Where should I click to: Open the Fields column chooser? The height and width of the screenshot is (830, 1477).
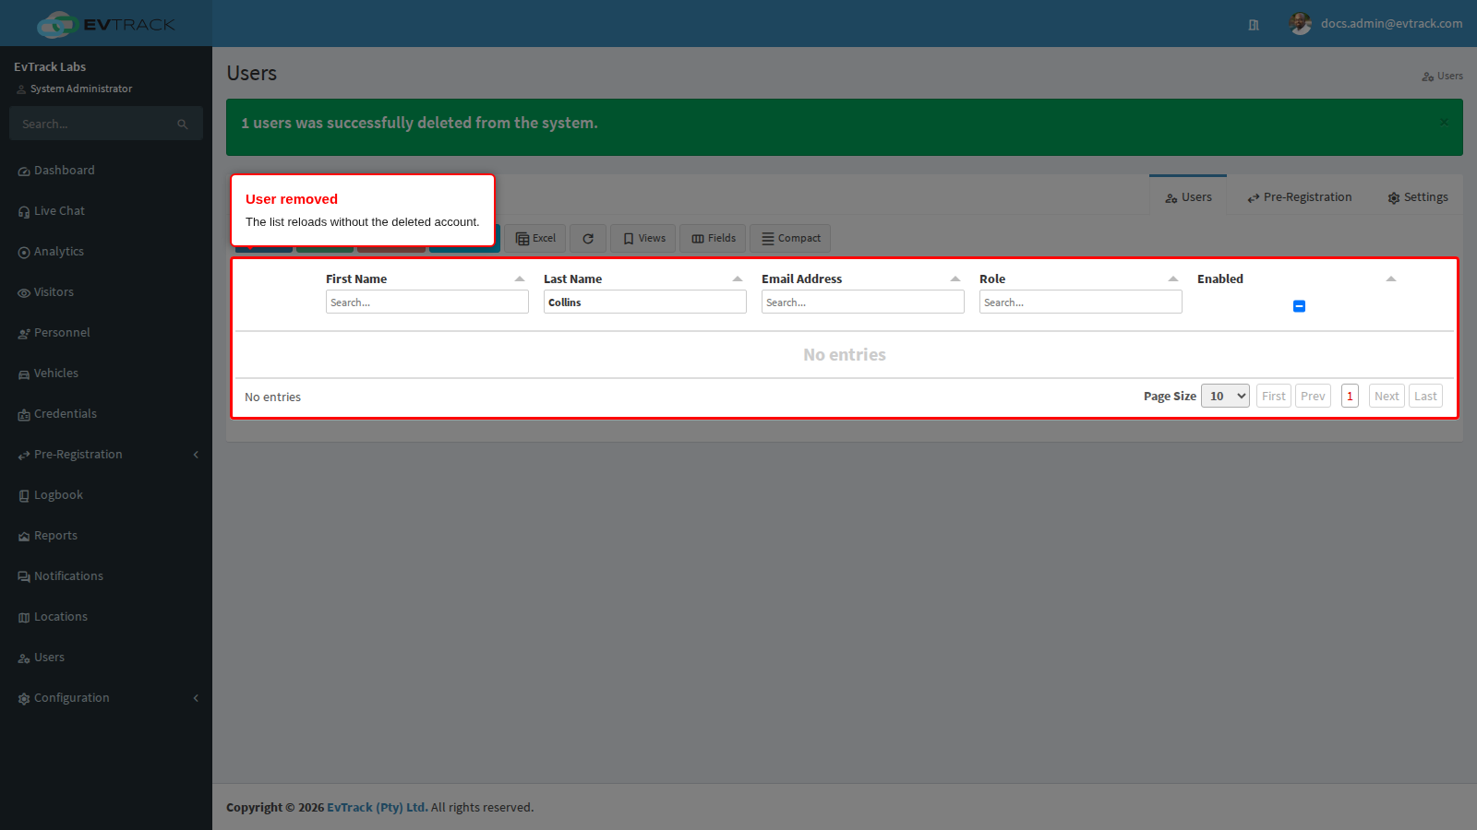pos(713,239)
